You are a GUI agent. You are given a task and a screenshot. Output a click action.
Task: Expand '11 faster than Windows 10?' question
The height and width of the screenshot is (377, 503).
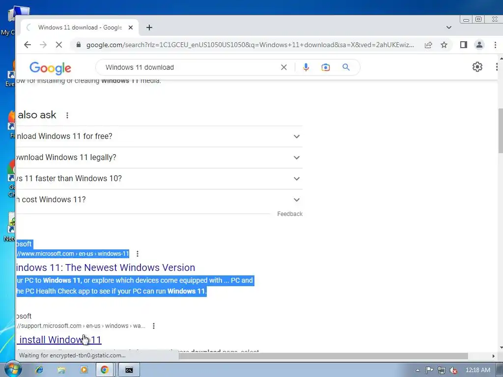pos(160,179)
